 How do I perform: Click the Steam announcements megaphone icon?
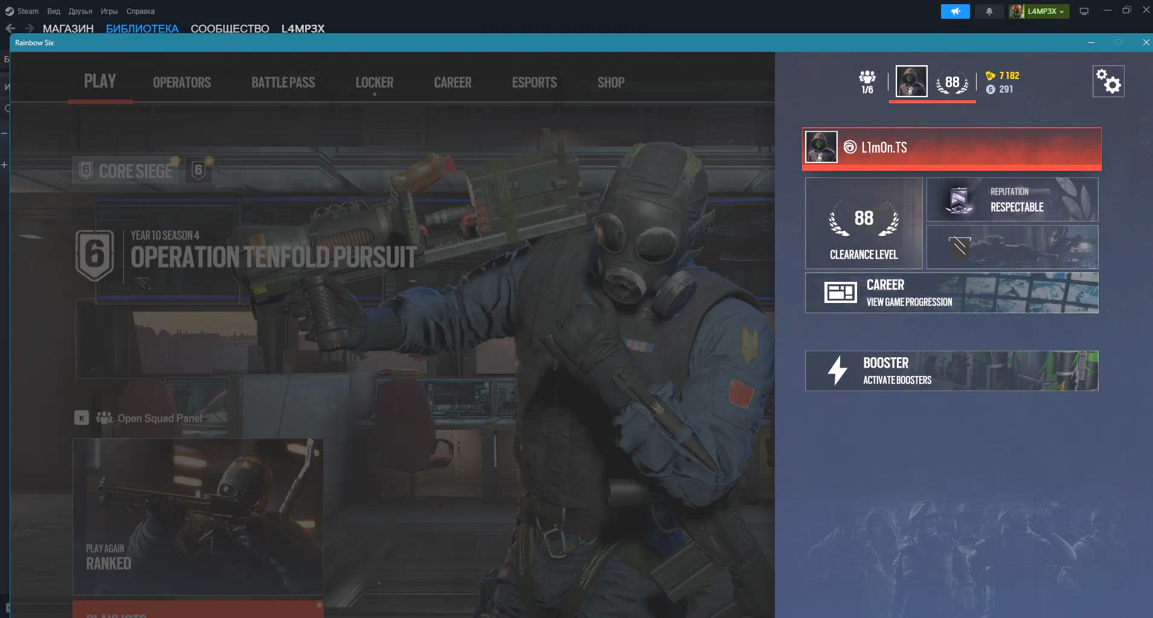955,11
